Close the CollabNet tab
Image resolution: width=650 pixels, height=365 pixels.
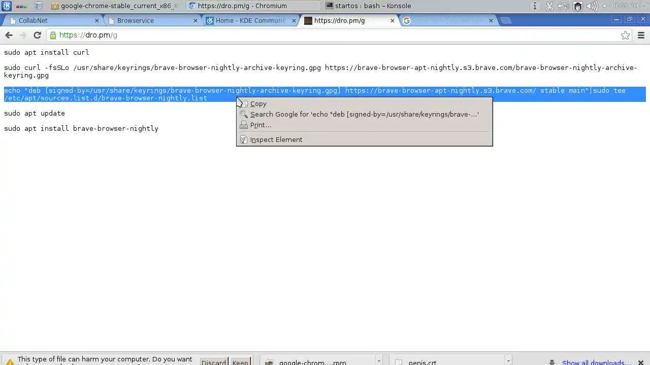point(97,21)
